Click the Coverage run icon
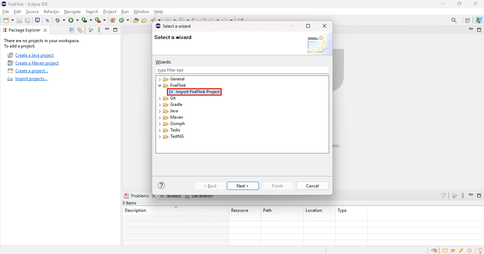484x254 pixels. [84, 20]
